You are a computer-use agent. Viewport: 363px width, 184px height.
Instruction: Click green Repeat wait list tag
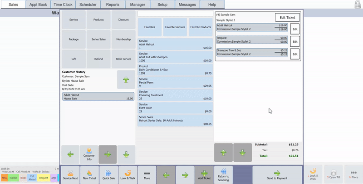coord(14,178)
